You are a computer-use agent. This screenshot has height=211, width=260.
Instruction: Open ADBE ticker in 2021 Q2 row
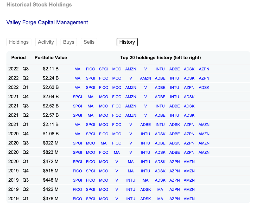(x=160, y=115)
